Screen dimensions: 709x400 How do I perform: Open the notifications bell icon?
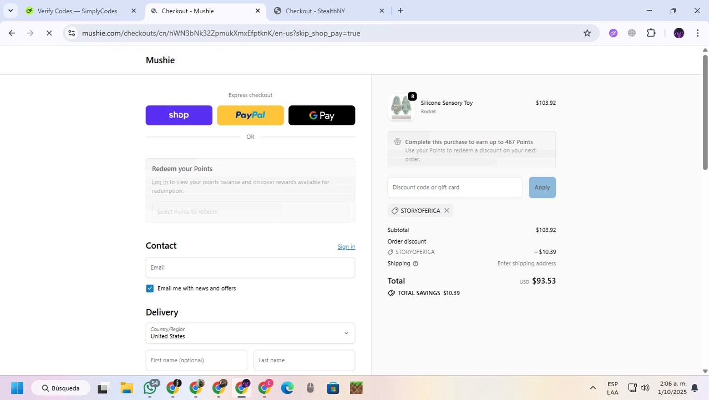click(x=695, y=388)
